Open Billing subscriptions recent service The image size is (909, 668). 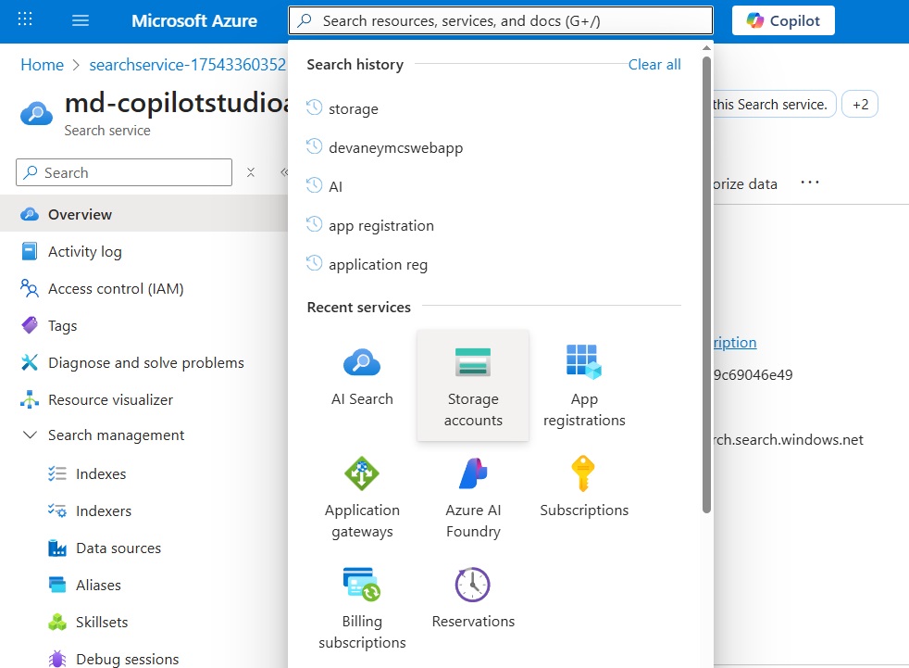pyautogui.click(x=362, y=608)
